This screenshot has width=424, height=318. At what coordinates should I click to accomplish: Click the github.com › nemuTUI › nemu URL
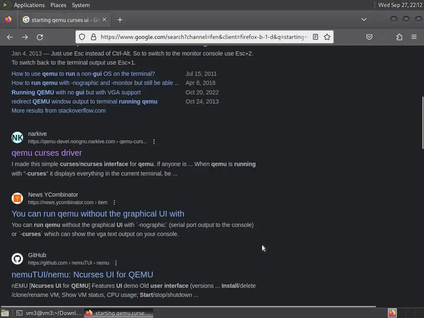point(68,263)
